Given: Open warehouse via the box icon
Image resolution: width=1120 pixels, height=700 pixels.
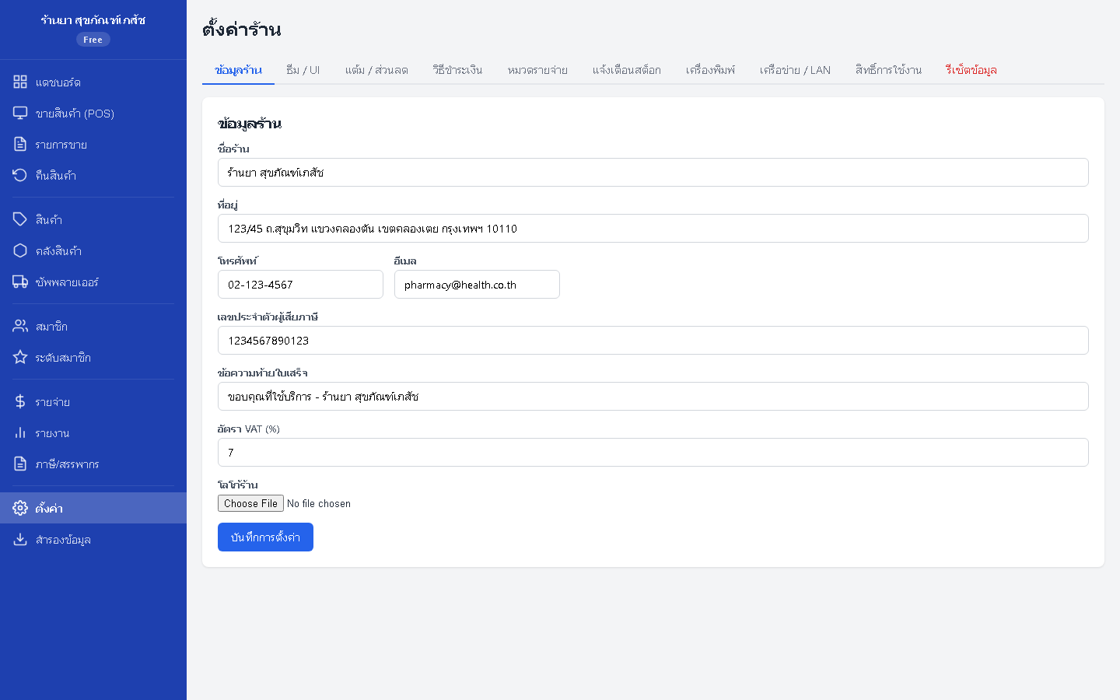Looking at the screenshot, I should tap(20, 250).
